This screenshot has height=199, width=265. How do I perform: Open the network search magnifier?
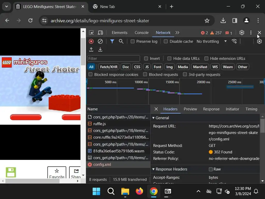tap(121, 41)
